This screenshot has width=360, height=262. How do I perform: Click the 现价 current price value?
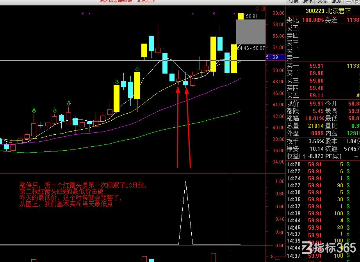pyautogui.click(x=316, y=104)
